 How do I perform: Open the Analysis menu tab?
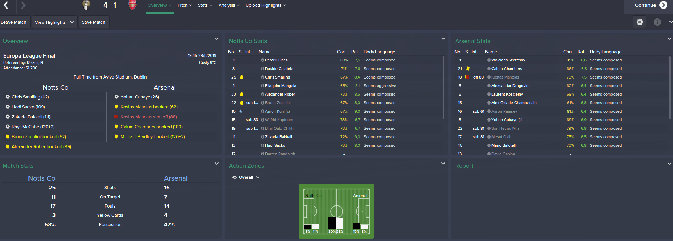(229, 5)
